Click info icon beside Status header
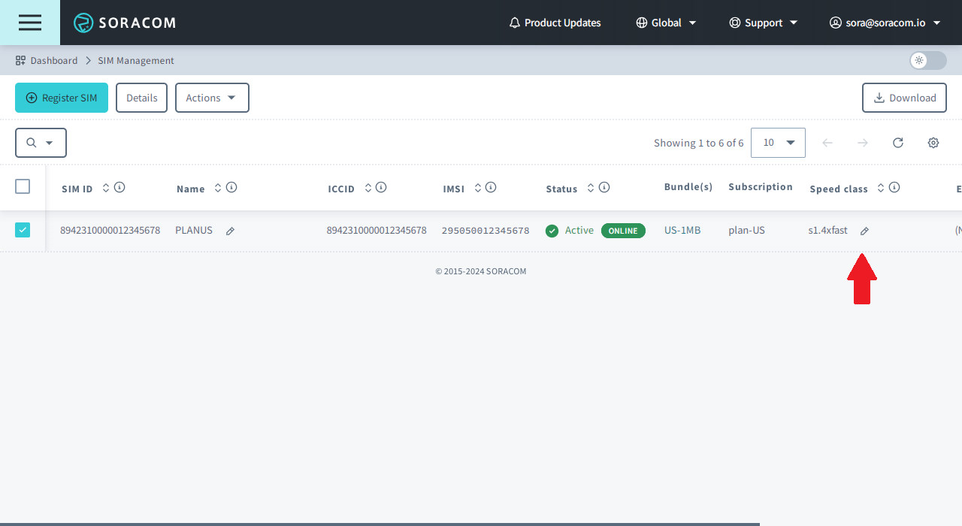The width and height of the screenshot is (962, 526). (604, 188)
